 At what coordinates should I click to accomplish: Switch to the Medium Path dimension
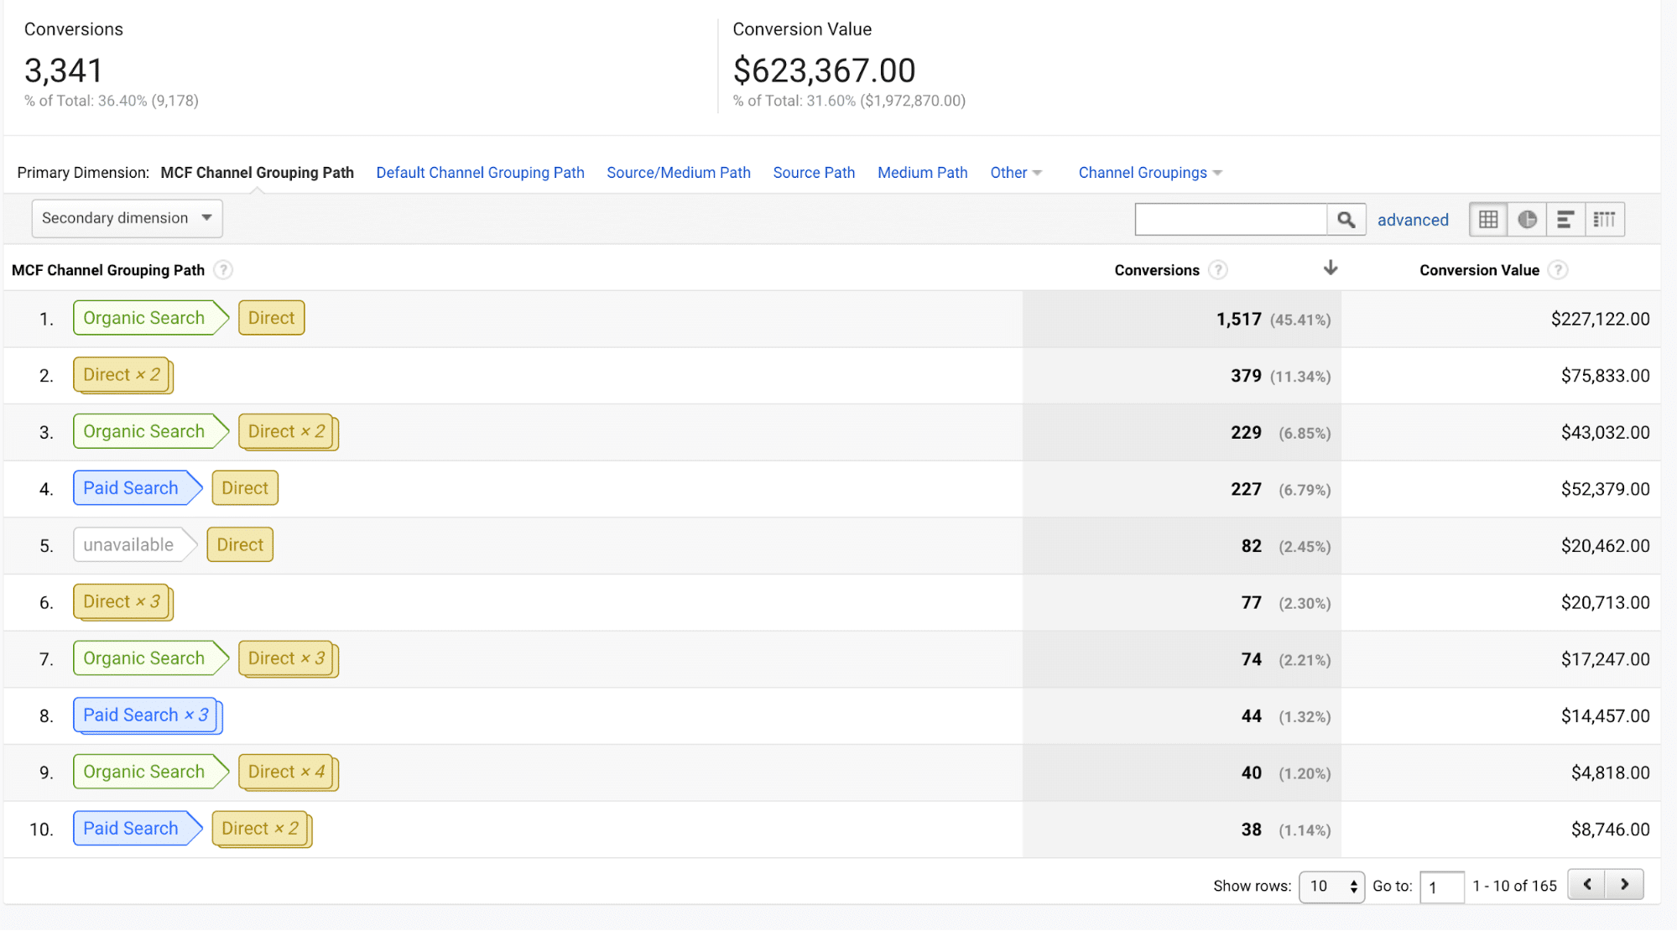point(922,172)
